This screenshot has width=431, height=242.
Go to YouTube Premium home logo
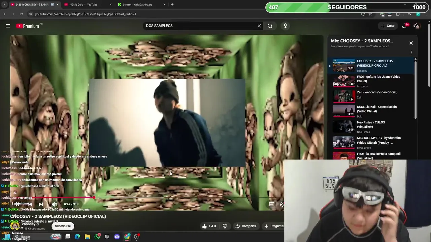(28, 26)
